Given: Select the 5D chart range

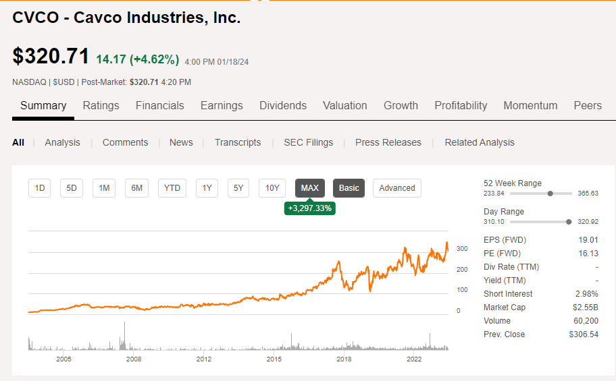Looking at the screenshot, I should 72,188.
